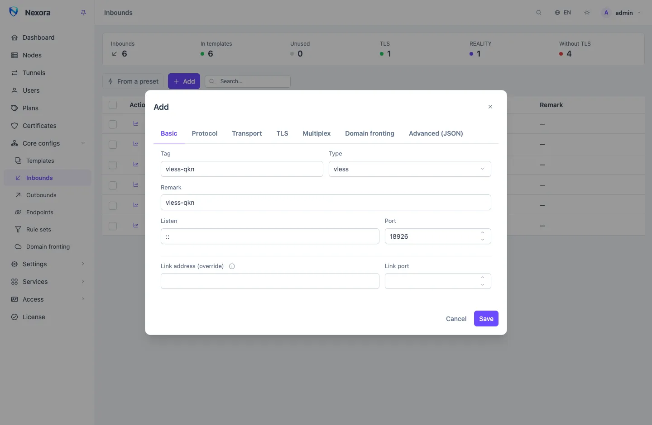This screenshot has height=425, width=652.
Task: Click the Nexora shield logo
Action: 14,12
